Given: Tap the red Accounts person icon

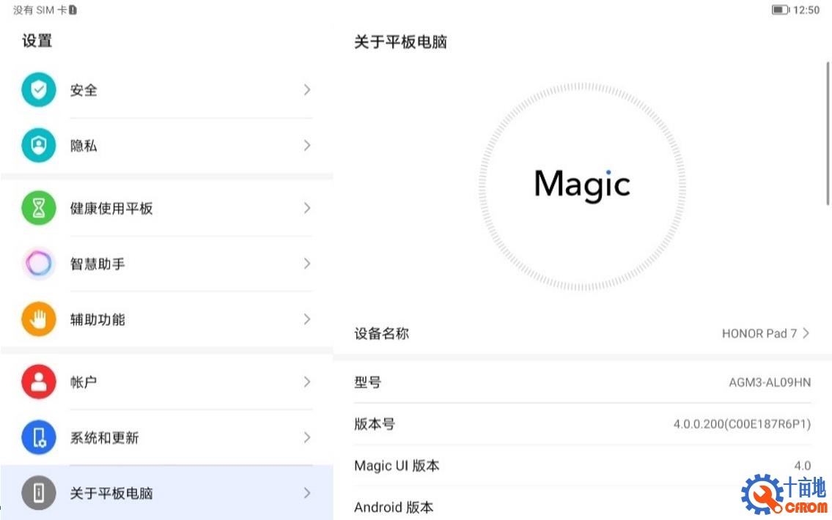Looking at the screenshot, I should (x=38, y=382).
